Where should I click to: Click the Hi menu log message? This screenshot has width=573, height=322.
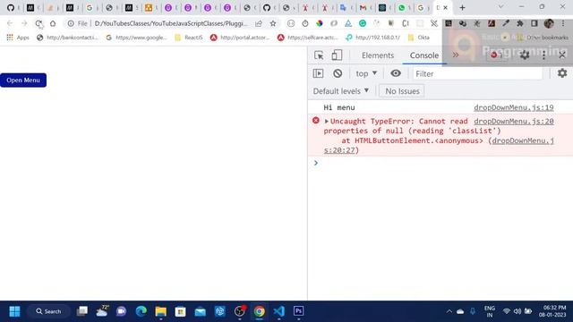coord(338,107)
